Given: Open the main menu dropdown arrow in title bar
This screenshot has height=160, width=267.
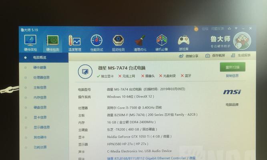Looking at the screenshot, I should pyautogui.click(x=236, y=28).
